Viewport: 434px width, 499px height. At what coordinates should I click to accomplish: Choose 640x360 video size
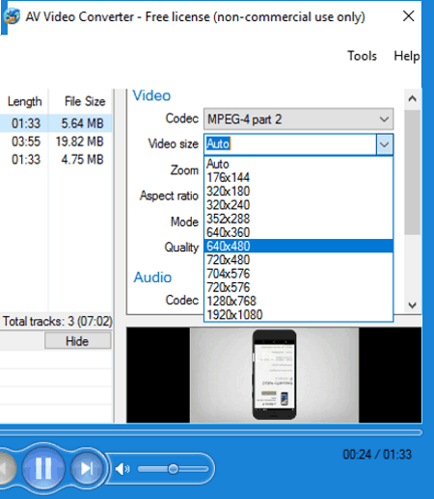tap(298, 232)
